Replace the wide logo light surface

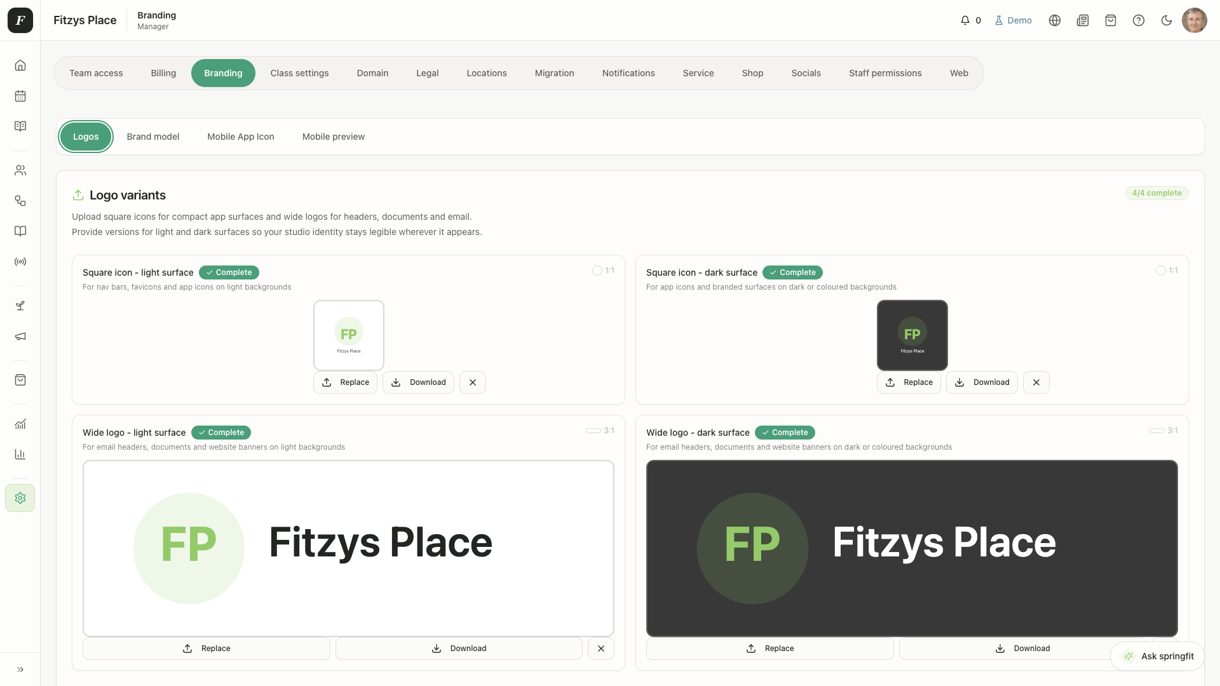(207, 649)
